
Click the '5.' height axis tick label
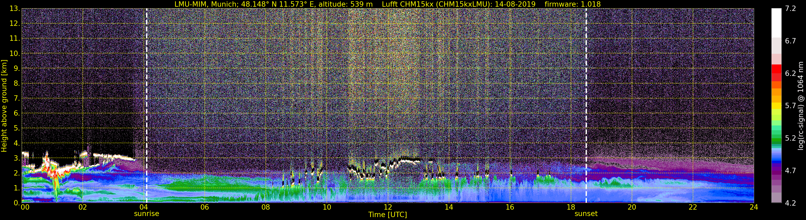(17, 128)
